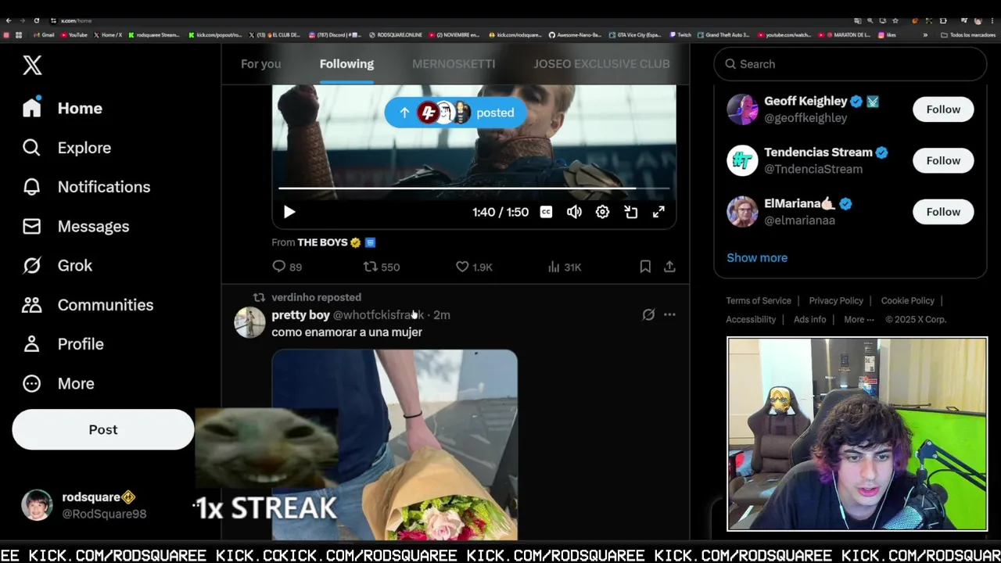The image size is (1001, 563).
Task: Open the post timestamp 2m
Action: pyautogui.click(x=442, y=315)
